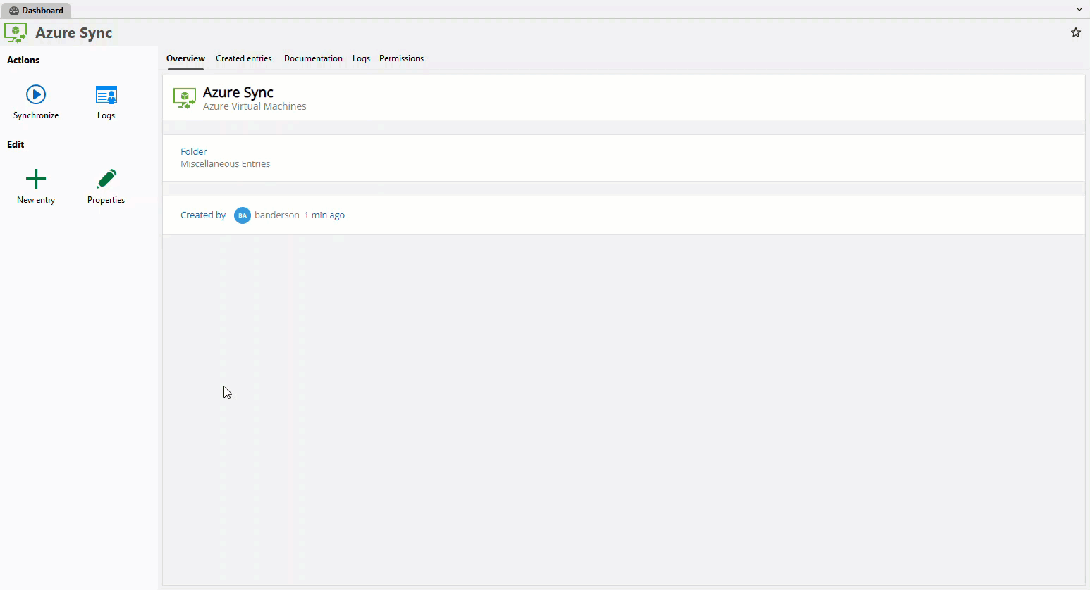The width and height of the screenshot is (1090, 590).
Task: Click the 1 min ago timestamp
Action: click(324, 215)
